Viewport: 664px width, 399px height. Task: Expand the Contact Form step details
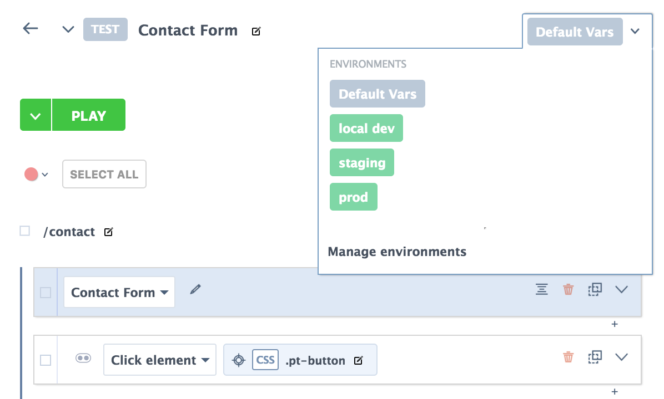[621, 289]
